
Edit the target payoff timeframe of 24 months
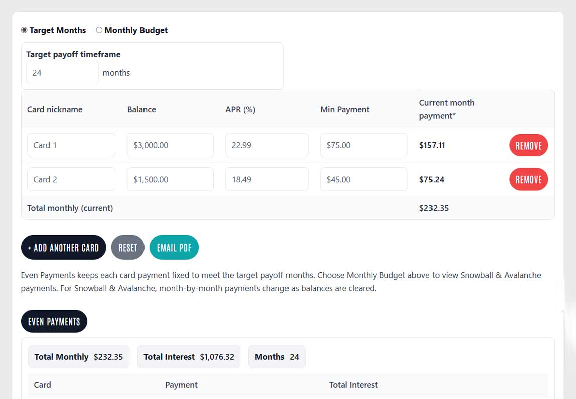(x=62, y=72)
